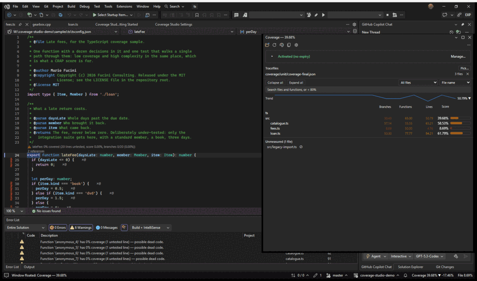477x281 pixels.
Task: Open the editor tab-well settings gear
Action: point(354,24)
